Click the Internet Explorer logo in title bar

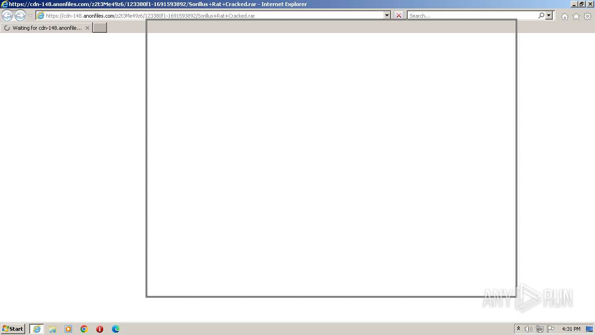click(x=5, y=4)
